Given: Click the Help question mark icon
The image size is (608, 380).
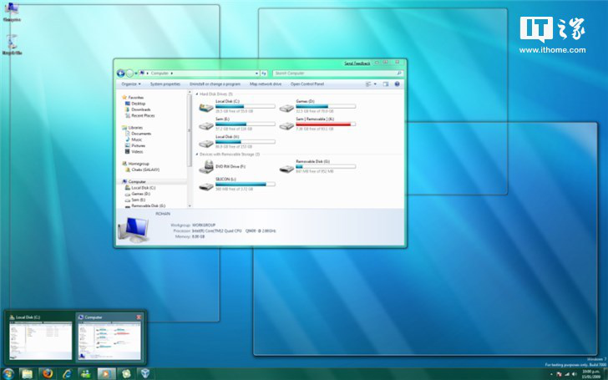Looking at the screenshot, I should pos(397,84).
